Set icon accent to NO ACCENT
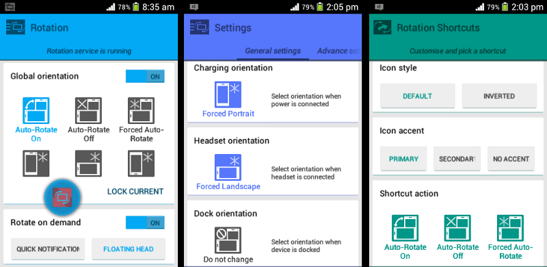The image size is (547, 267). (511, 159)
